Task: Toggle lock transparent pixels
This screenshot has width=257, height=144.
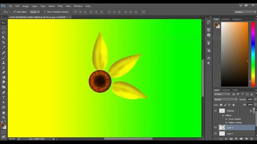Action: (221, 105)
